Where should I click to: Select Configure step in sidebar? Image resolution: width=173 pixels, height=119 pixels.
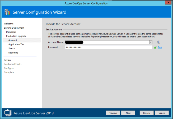(x=9, y=68)
